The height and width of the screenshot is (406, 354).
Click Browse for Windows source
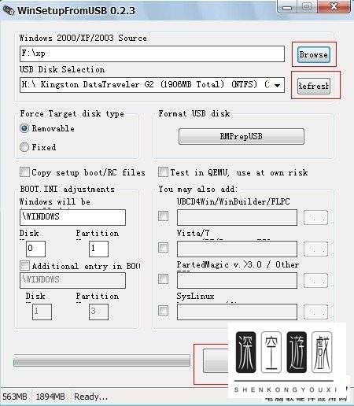coord(313,54)
